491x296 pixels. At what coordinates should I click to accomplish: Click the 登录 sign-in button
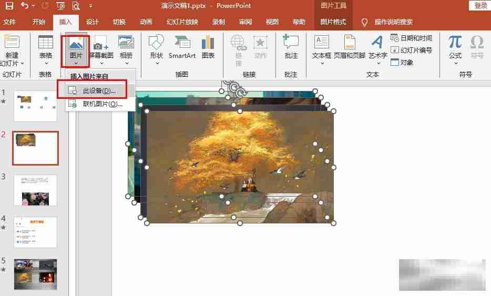[480, 5]
